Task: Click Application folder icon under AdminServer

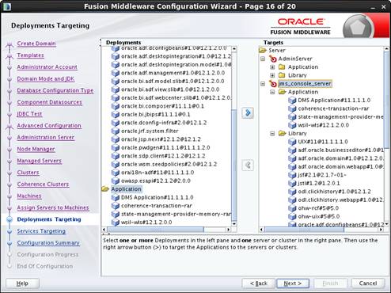Action: [282, 67]
